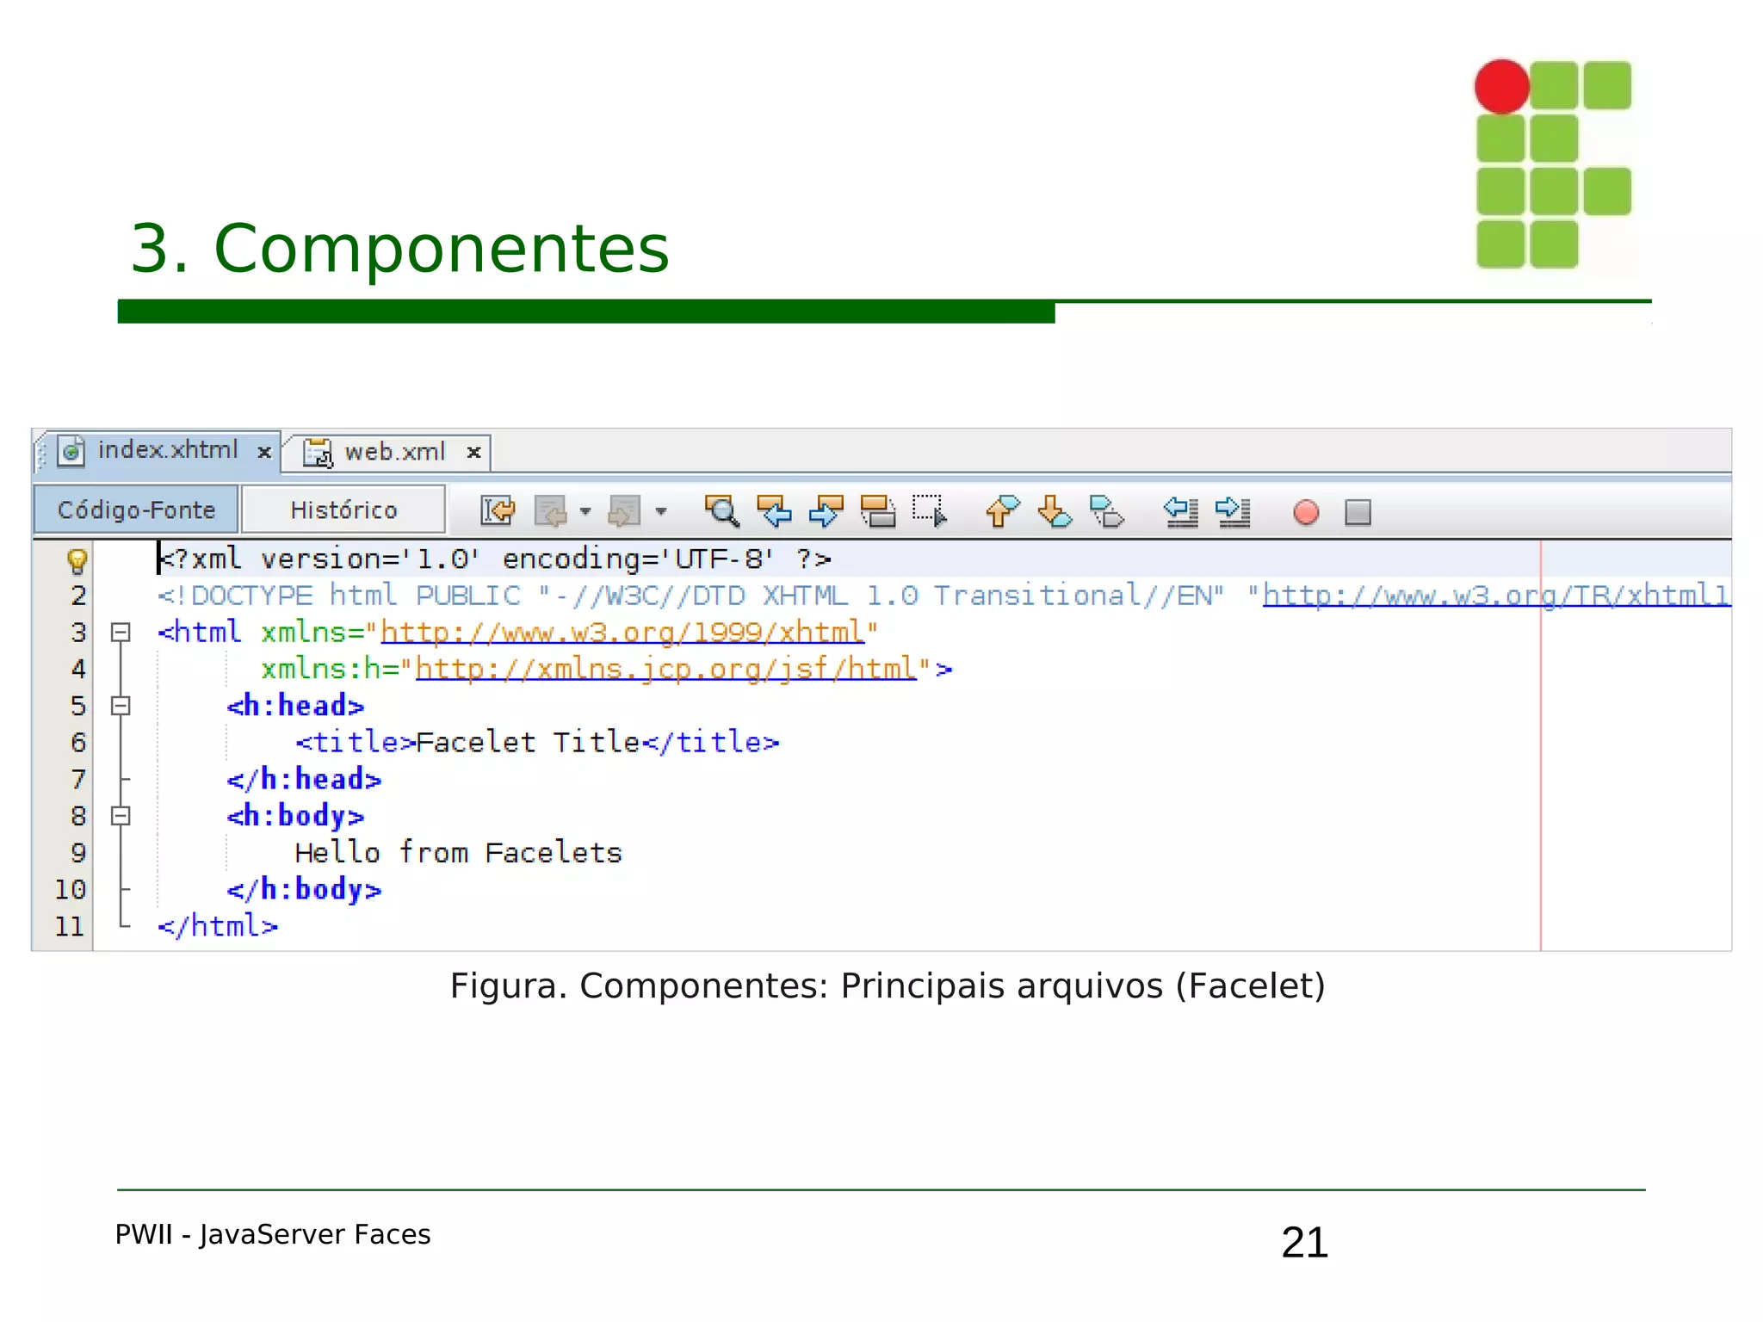Click line number 11 in the gutter
The height and width of the screenshot is (1322, 1763).
pyautogui.click(x=70, y=926)
